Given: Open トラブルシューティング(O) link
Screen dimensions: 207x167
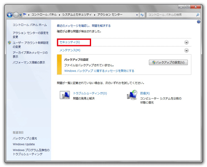Looking at the screenshot, I should coord(90,93).
